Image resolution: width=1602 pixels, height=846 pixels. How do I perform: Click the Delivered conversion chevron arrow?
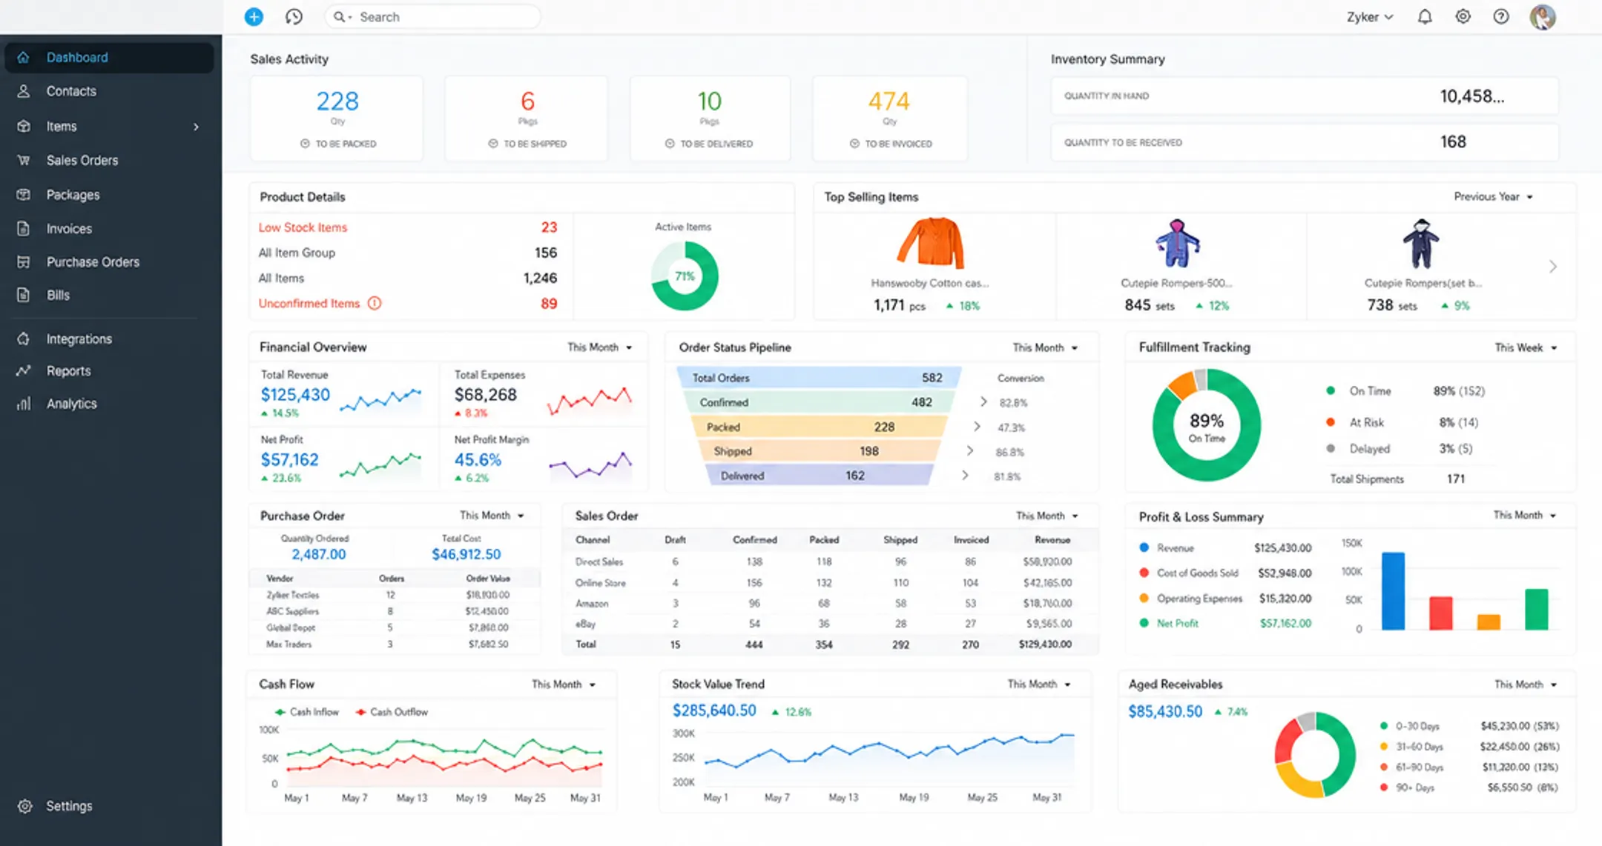click(x=965, y=476)
